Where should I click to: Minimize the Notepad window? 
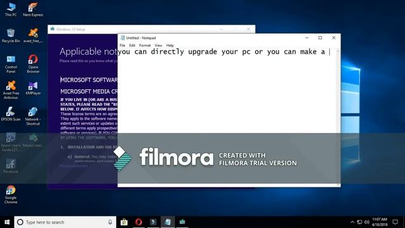coord(307,38)
